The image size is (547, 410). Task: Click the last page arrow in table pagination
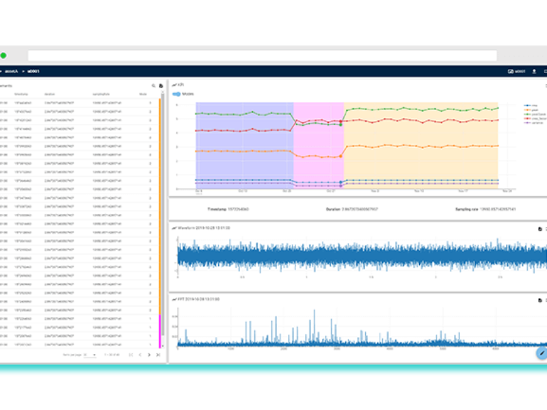click(158, 355)
